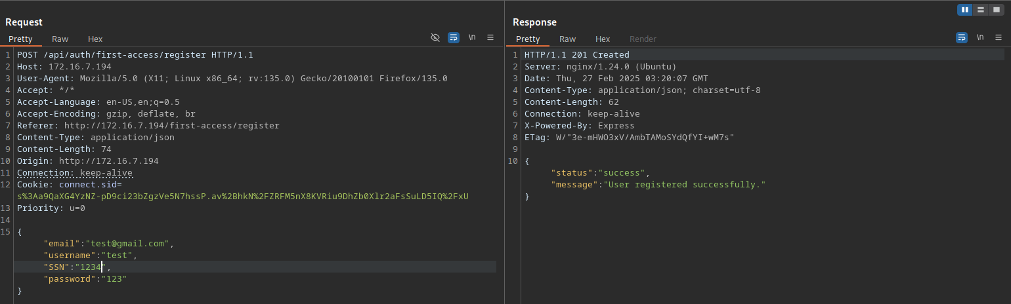The width and height of the screenshot is (1011, 304).
Task: Toggle \n non-printable characters in Request
Action: (472, 38)
